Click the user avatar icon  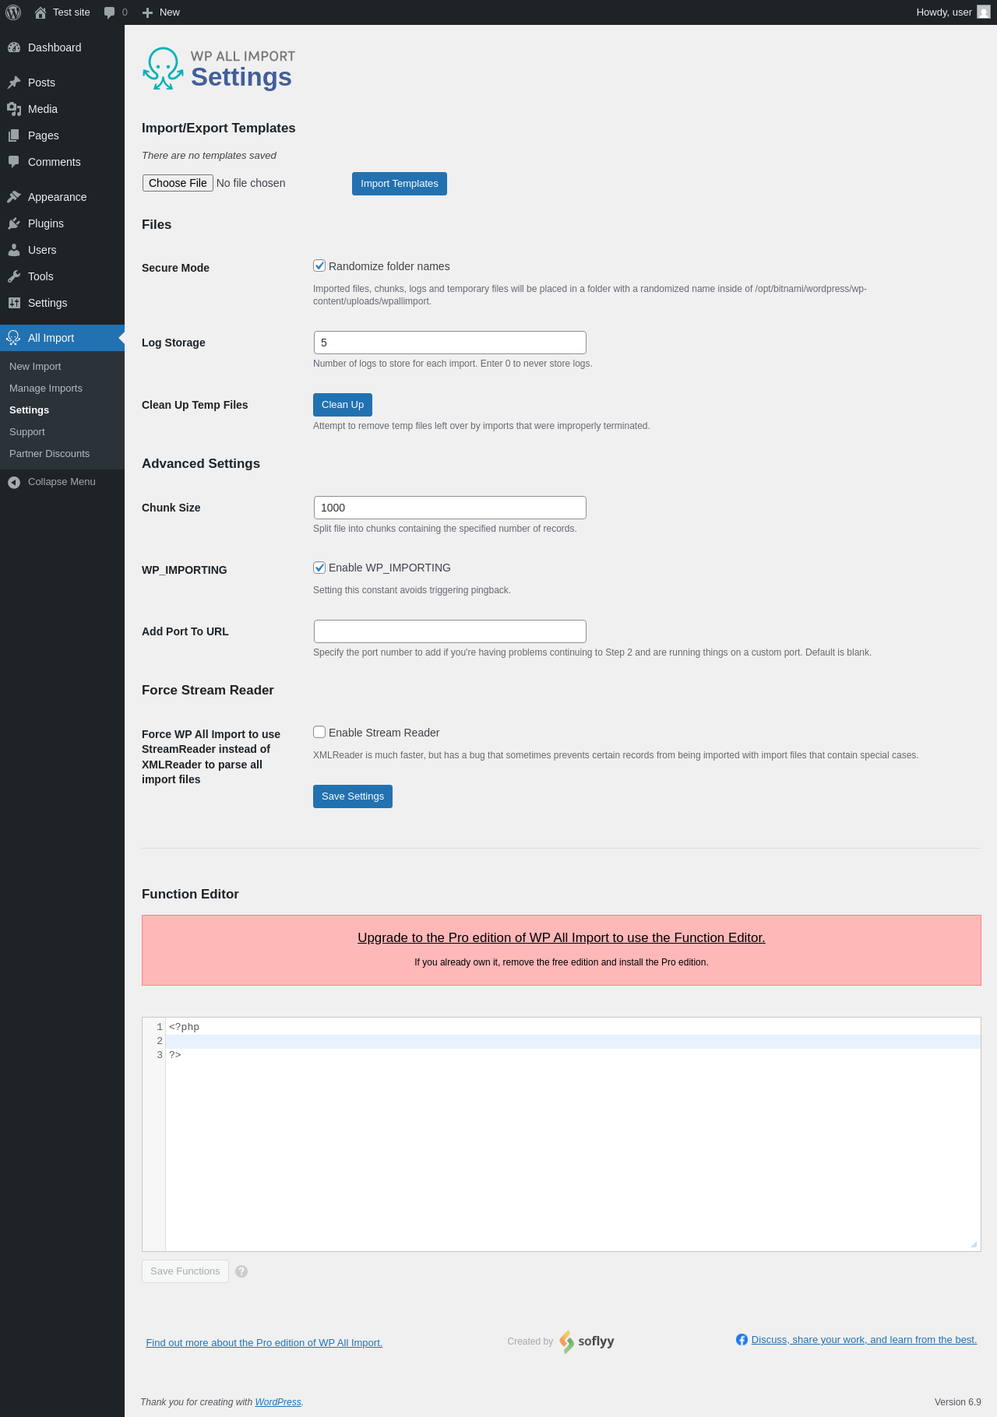coord(984,12)
